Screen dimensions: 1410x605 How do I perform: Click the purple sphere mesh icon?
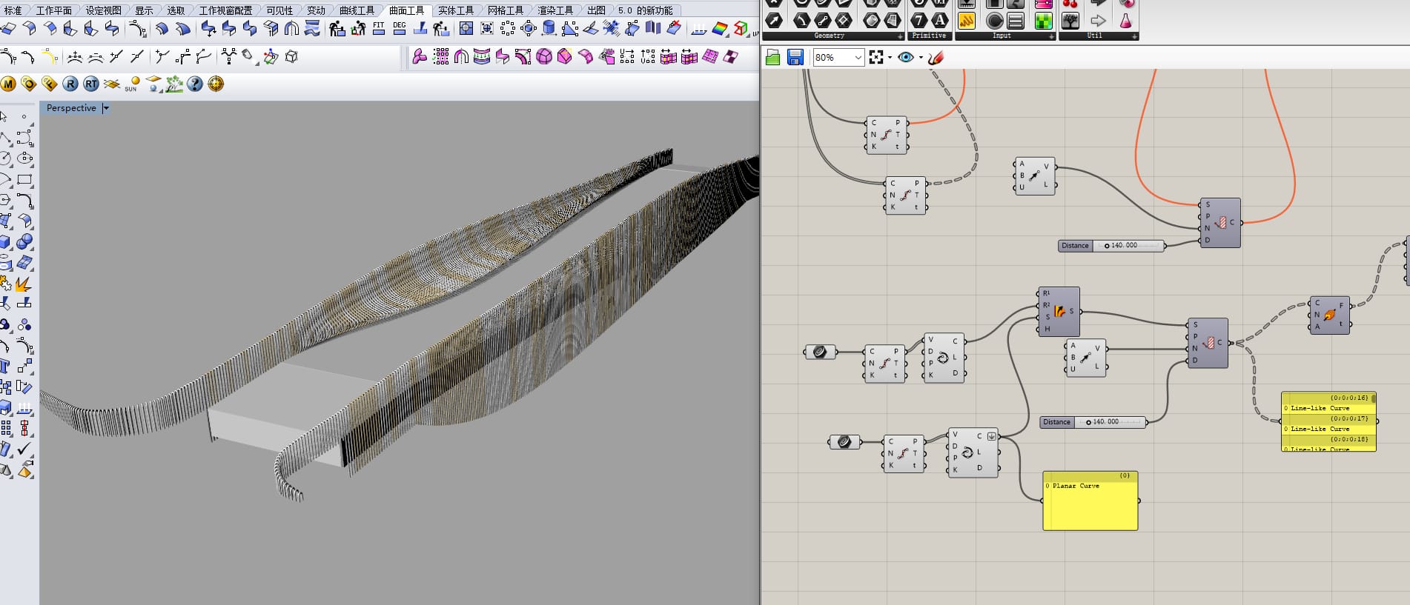(544, 56)
